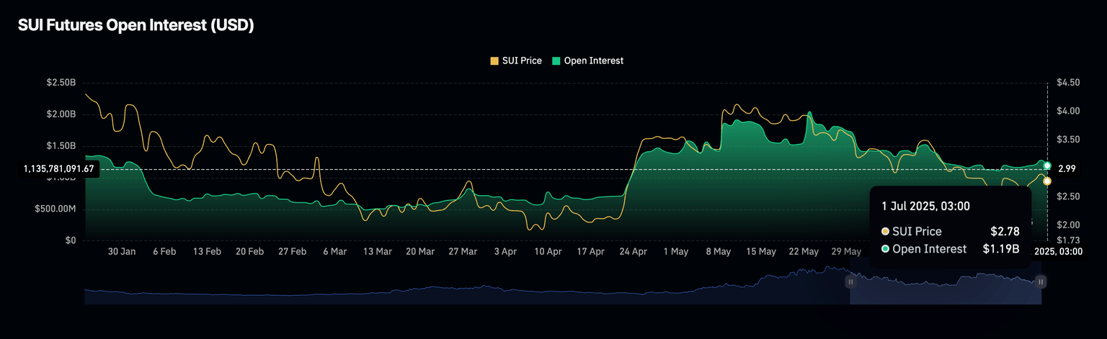Screen dimensions: 1107x339
Task: Click the 1 Jul 2025, 03:00 tooltip header
Action: (925, 206)
